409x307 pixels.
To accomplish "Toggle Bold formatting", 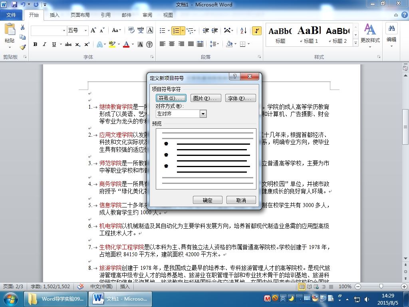I will tap(35, 44).
